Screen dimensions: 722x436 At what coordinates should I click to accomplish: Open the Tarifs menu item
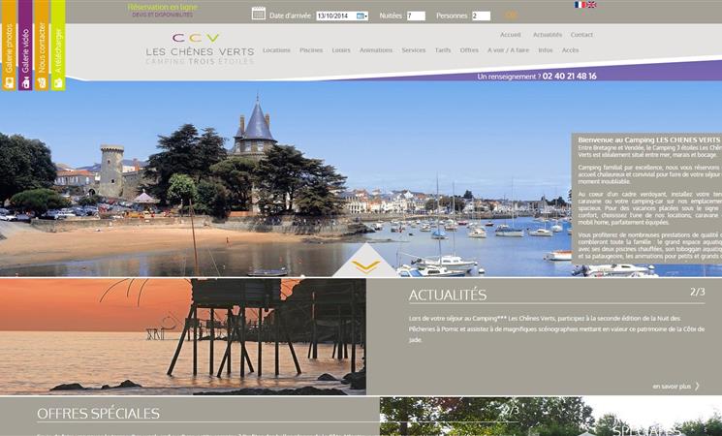[x=443, y=50]
